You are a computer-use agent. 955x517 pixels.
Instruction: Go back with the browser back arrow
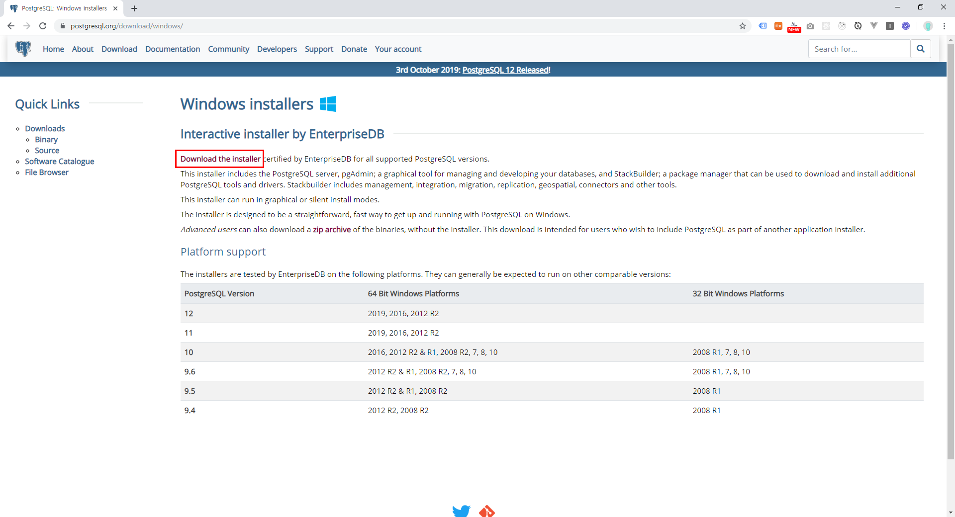click(x=11, y=26)
